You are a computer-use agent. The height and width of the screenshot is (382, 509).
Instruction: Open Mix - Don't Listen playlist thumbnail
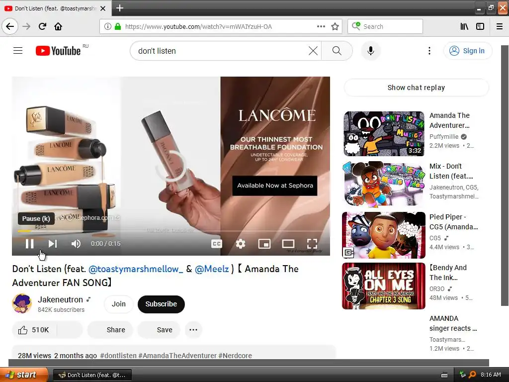pyautogui.click(x=384, y=184)
